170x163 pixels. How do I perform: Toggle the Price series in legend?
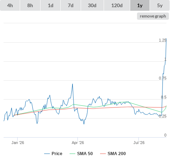57,154
